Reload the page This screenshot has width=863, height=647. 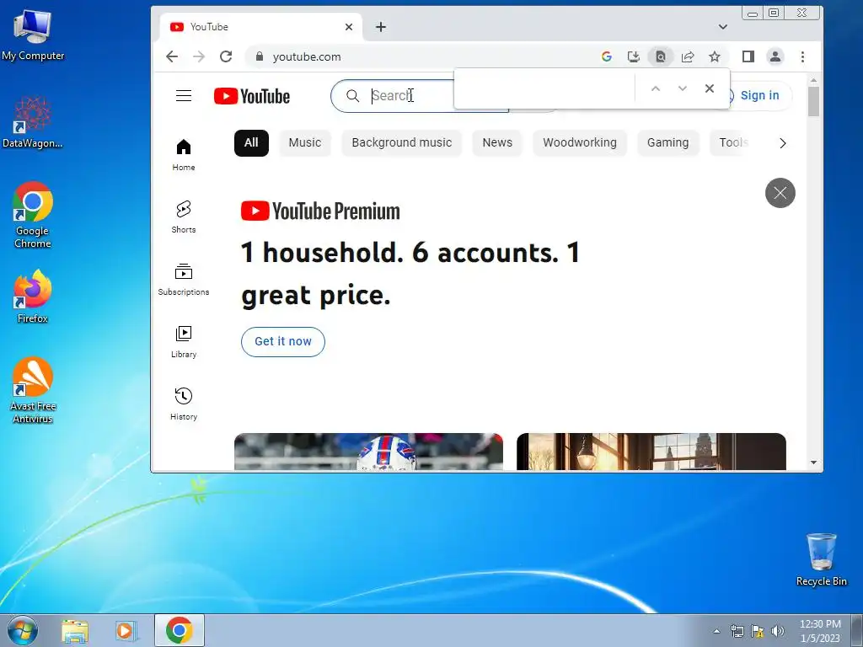point(226,56)
